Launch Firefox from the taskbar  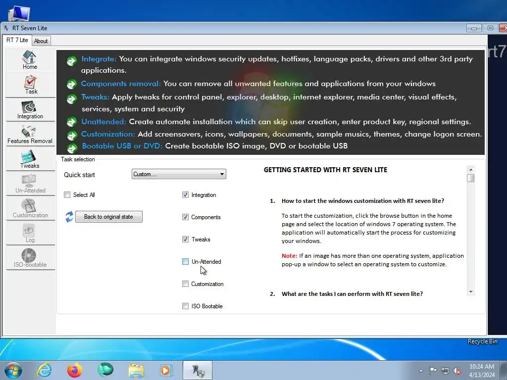(x=75, y=370)
